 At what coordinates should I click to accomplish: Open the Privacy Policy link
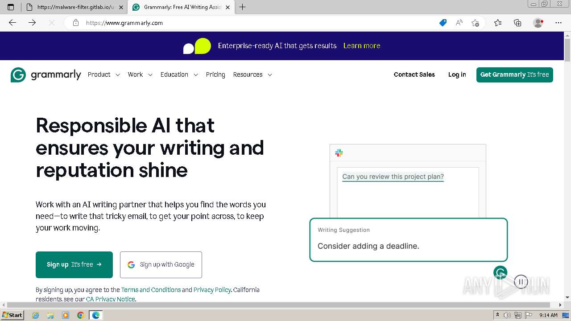tap(212, 290)
